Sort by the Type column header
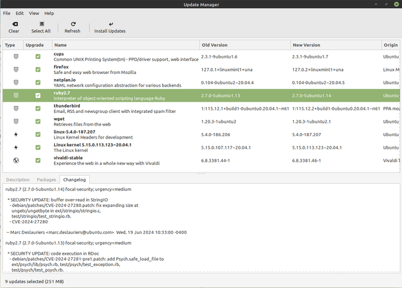 [x=13, y=45]
